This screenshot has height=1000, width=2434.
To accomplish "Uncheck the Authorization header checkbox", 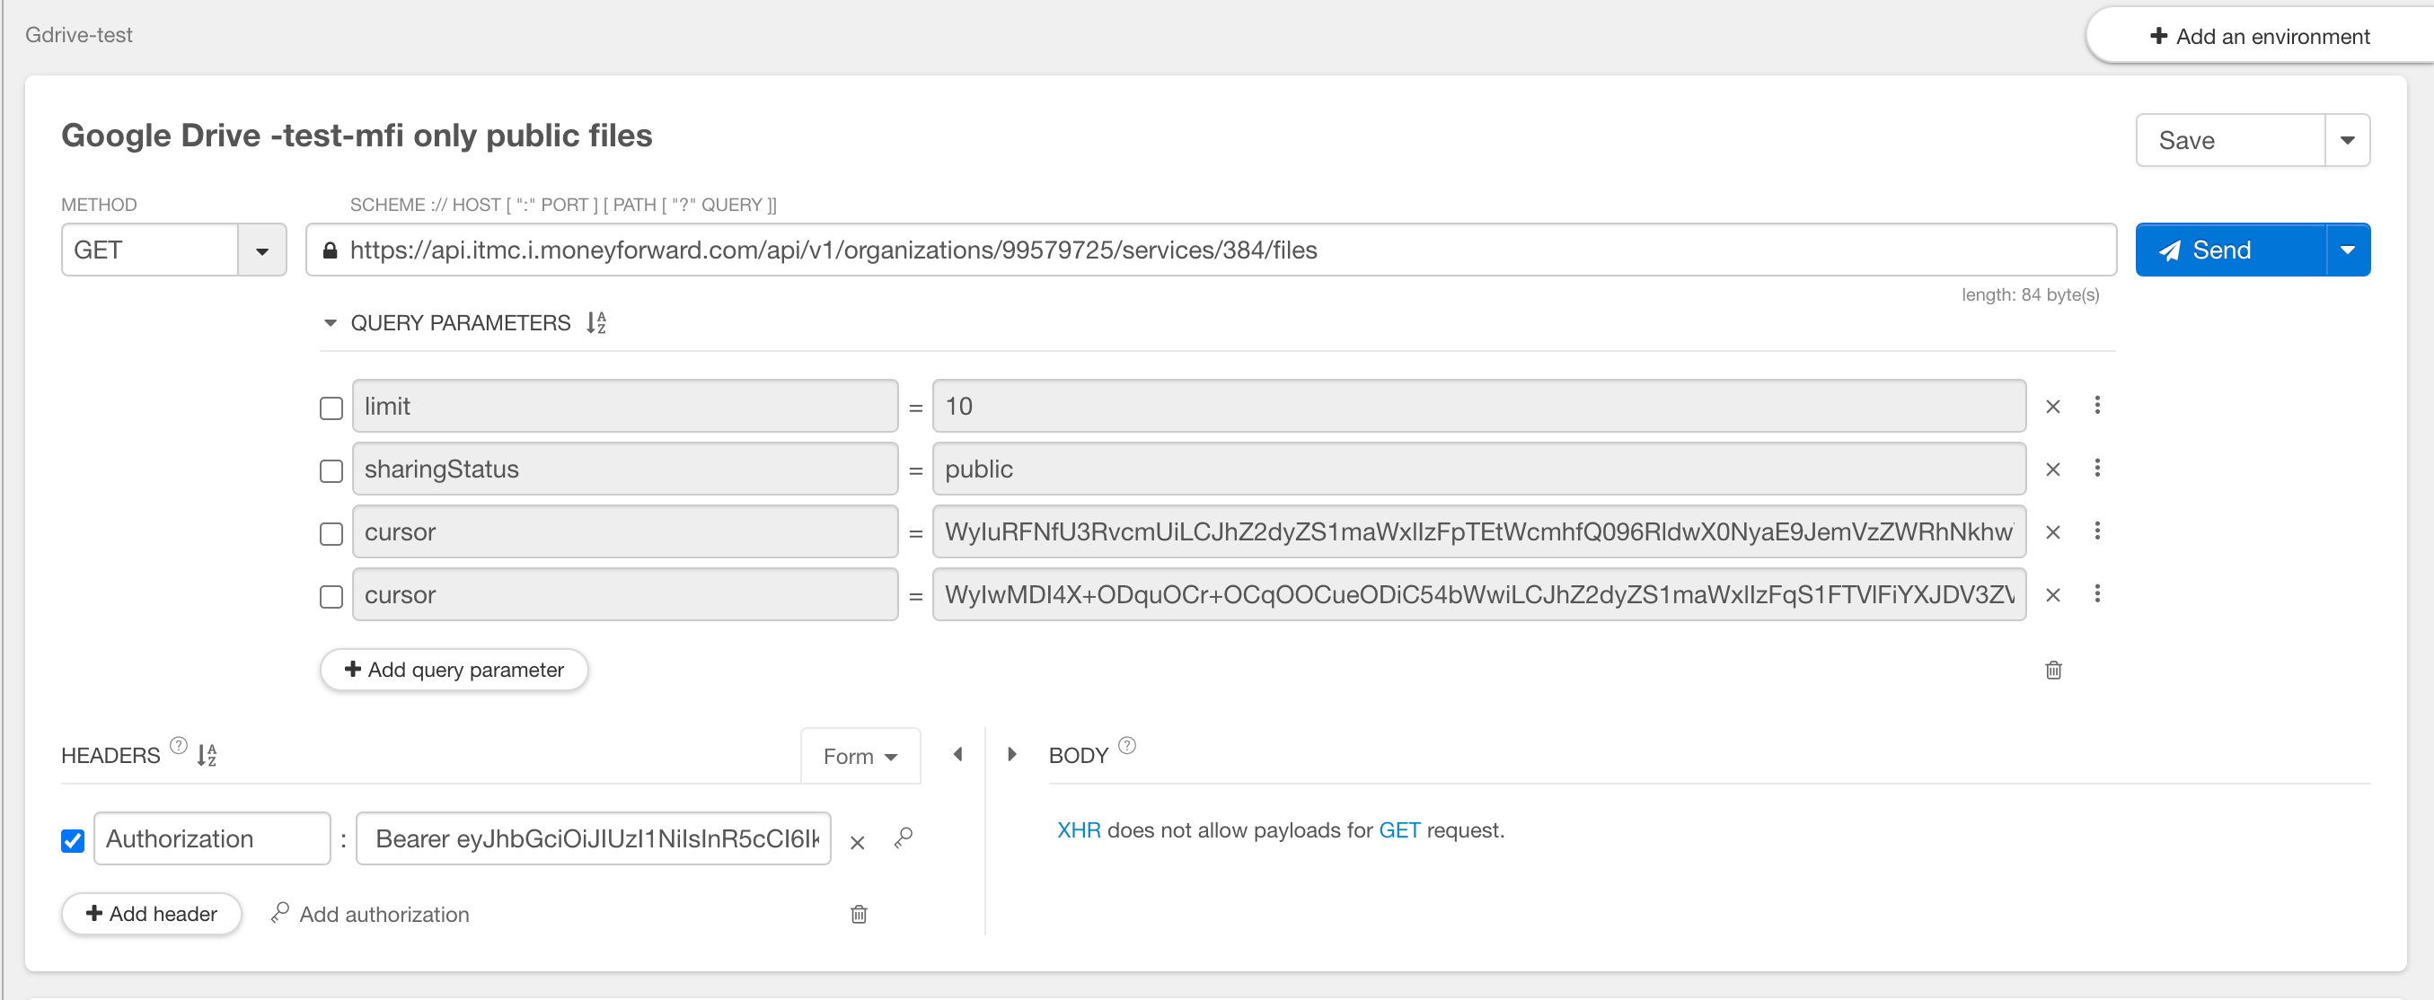I will point(72,840).
